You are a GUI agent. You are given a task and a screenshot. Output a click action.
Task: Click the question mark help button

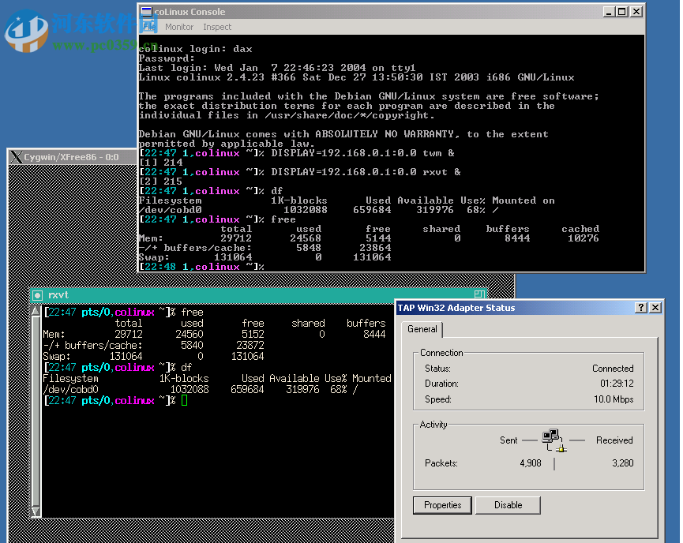point(640,308)
